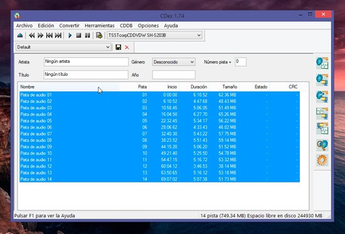Stop playback with the Stop button
Screen dimensions: 345x234
coord(78,35)
